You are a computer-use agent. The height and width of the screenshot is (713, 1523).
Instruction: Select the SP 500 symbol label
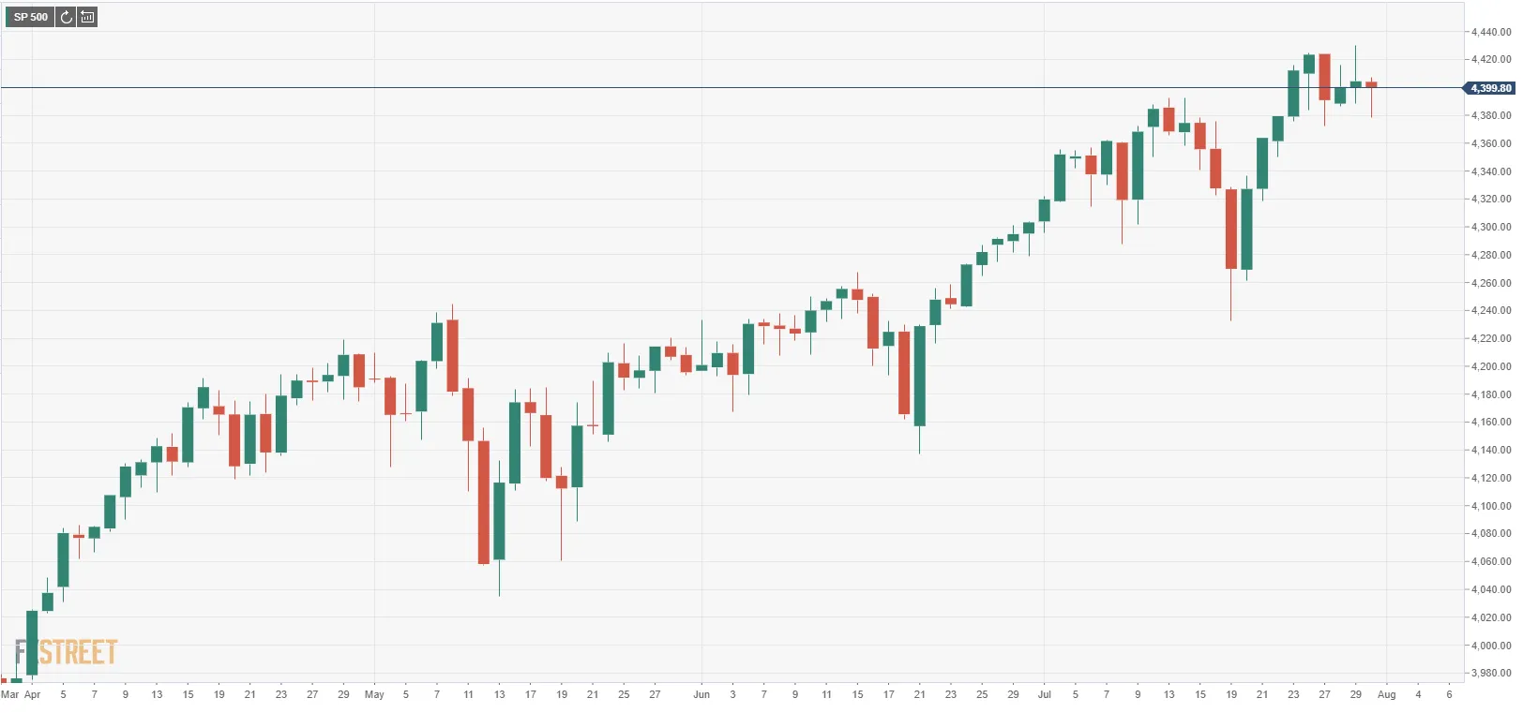[x=30, y=17]
